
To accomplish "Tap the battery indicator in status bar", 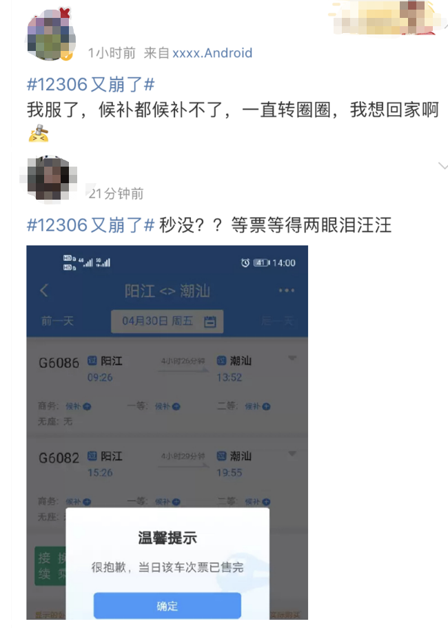I will coord(262,263).
